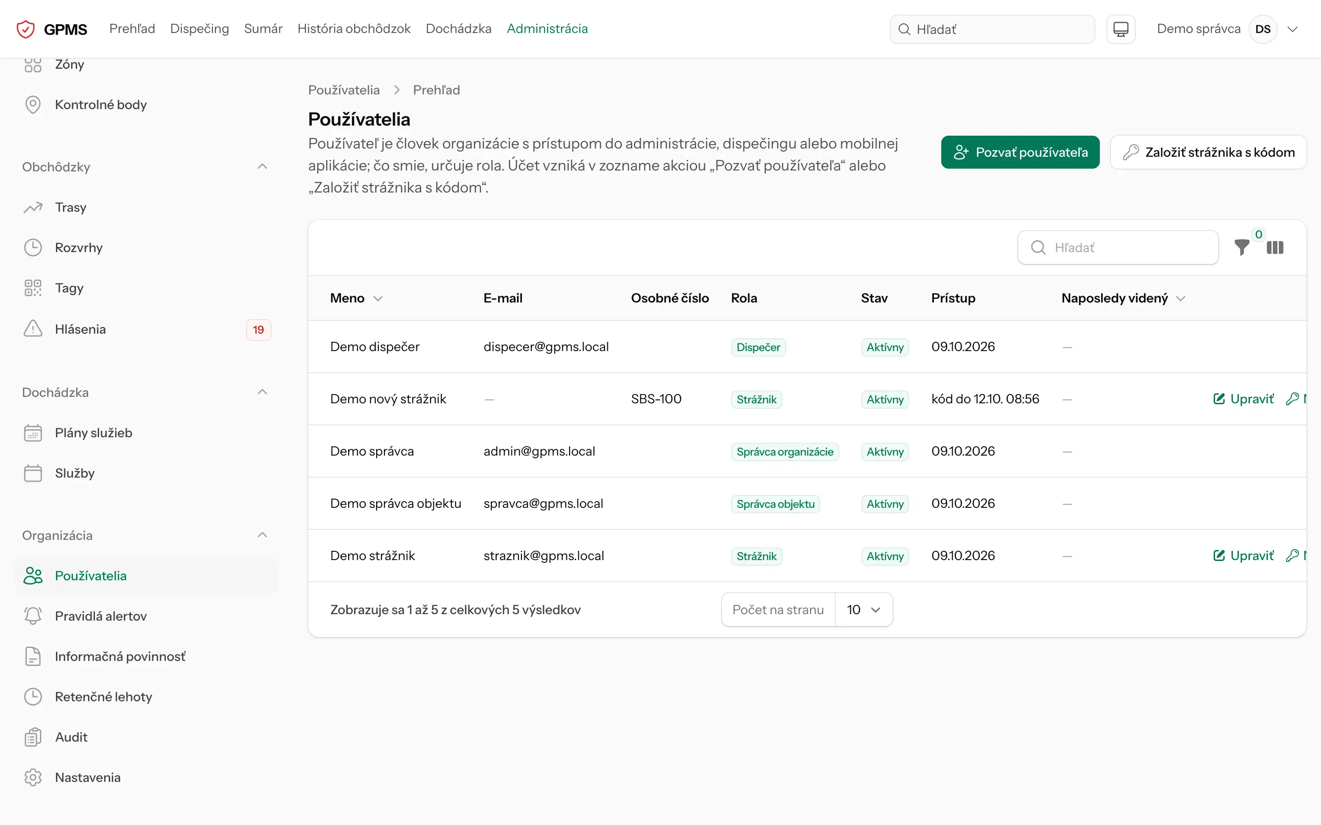
Task: Select Používatelia in sidebar
Action: pyautogui.click(x=146, y=576)
